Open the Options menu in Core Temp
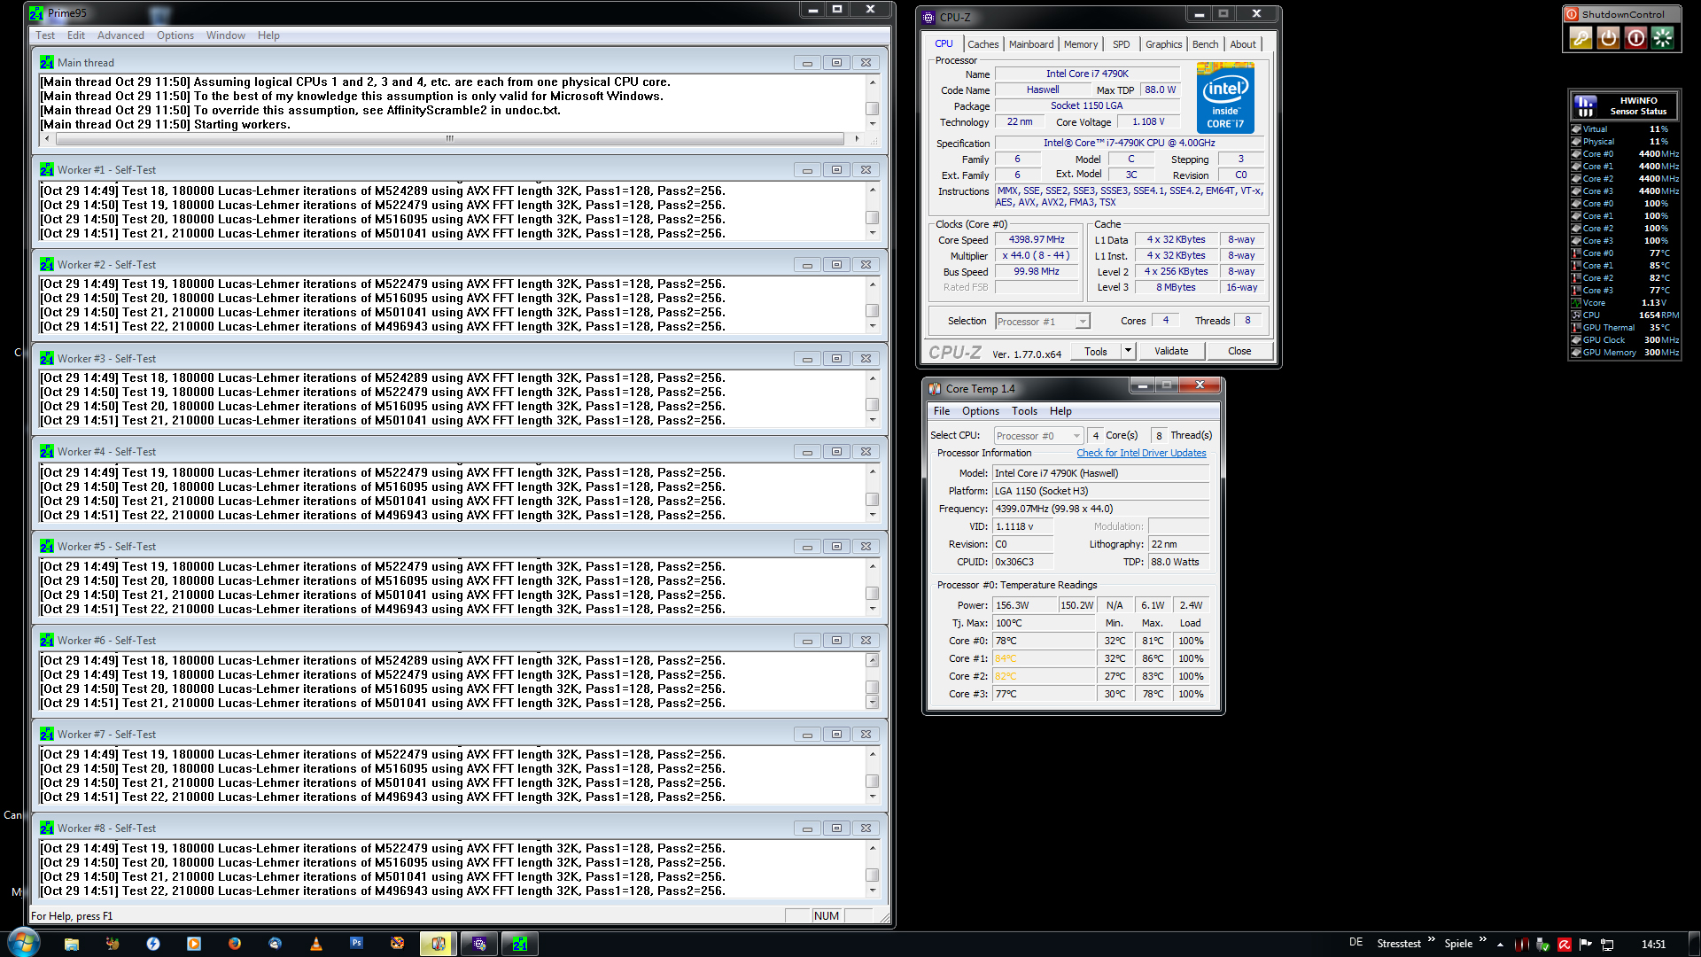Screen dimensions: 1701x957 click(980, 411)
